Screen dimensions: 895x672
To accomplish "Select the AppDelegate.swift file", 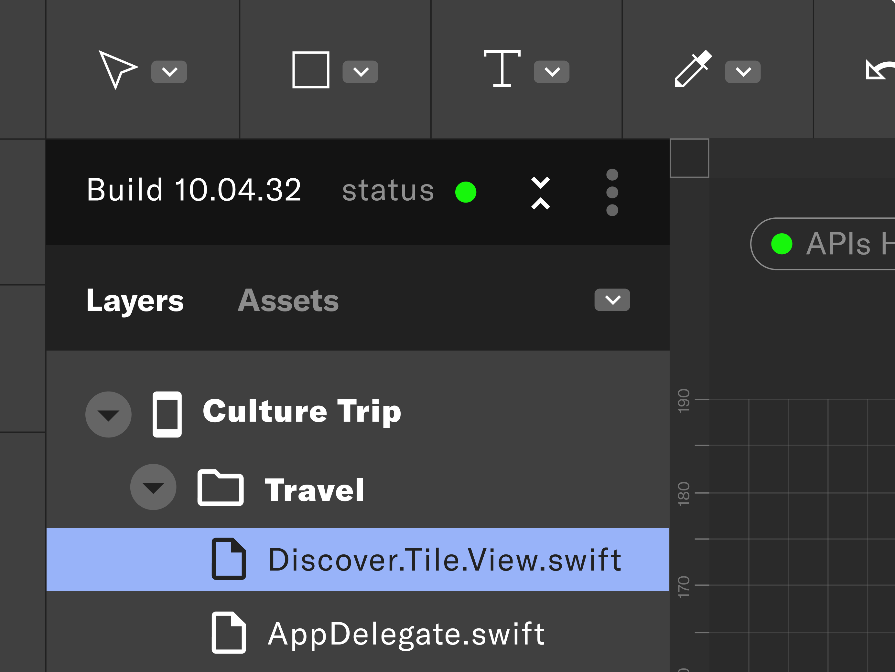I will 406,634.
